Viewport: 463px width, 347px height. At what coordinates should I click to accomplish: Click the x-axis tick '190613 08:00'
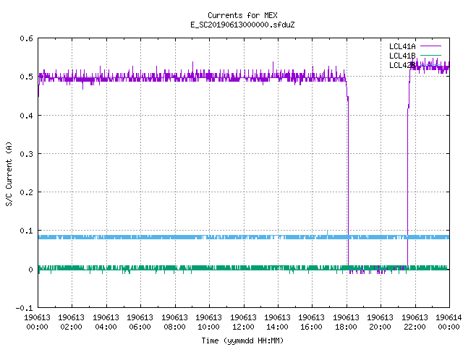(175, 322)
